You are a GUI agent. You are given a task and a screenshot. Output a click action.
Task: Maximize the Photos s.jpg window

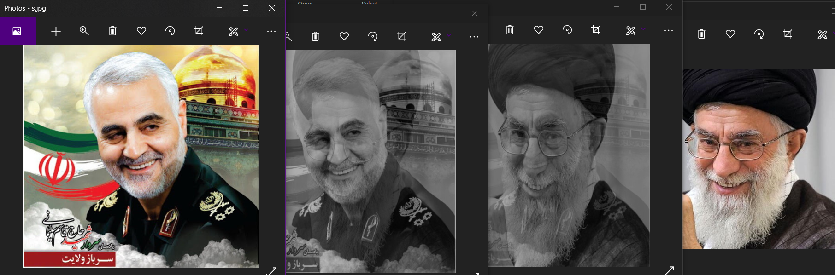[246, 8]
